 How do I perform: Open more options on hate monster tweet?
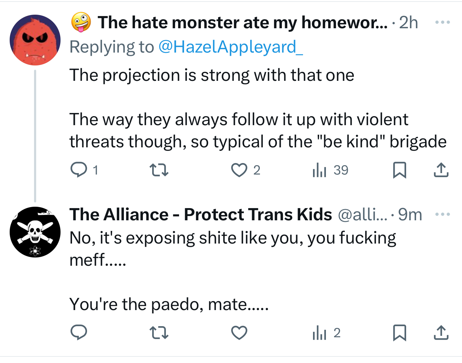[442, 23]
